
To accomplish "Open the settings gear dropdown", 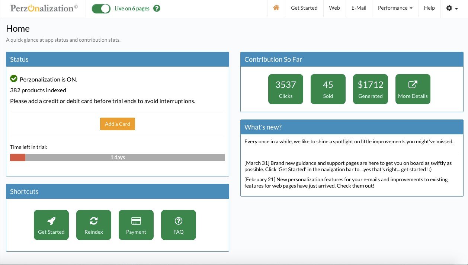I will pyautogui.click(x=452, y=8).
